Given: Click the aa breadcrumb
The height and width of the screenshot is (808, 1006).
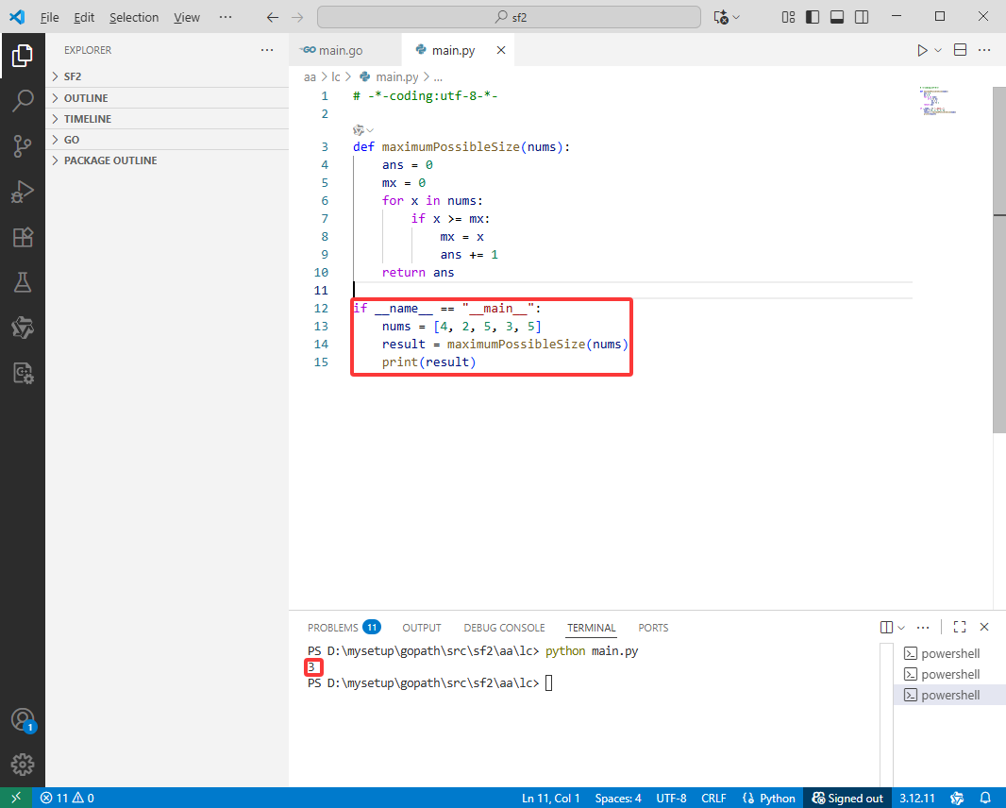Looking at the screenshot, I should (x=310, y=77).
